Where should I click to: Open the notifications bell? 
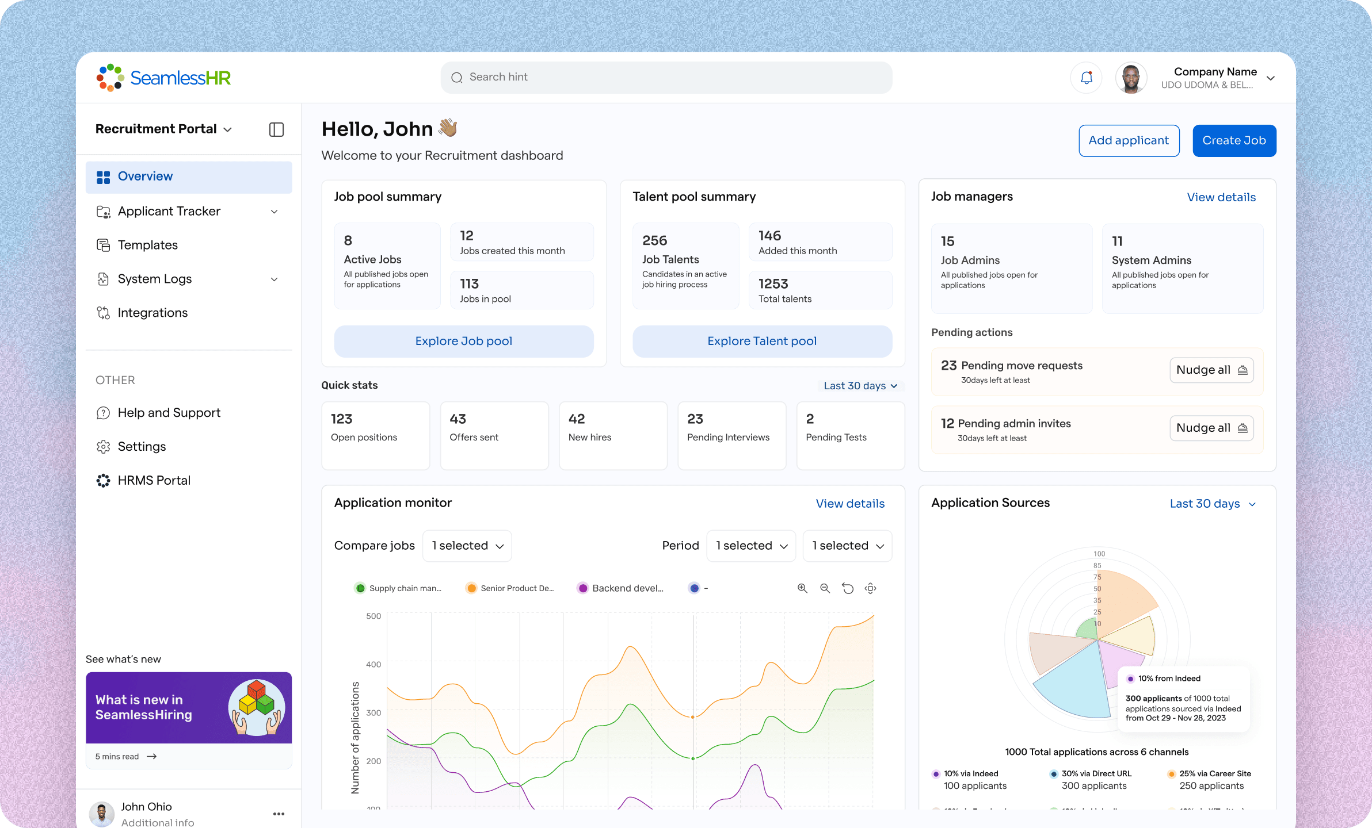1086,78
